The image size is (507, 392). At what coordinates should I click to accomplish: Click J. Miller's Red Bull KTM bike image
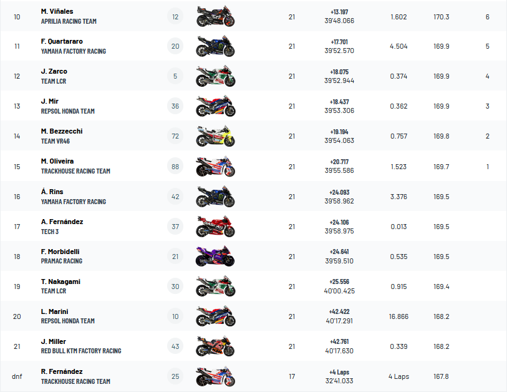[216, 346]
